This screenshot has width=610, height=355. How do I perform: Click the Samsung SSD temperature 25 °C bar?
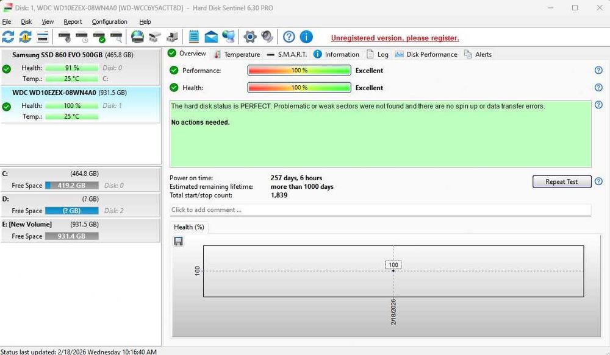[71, 79]
